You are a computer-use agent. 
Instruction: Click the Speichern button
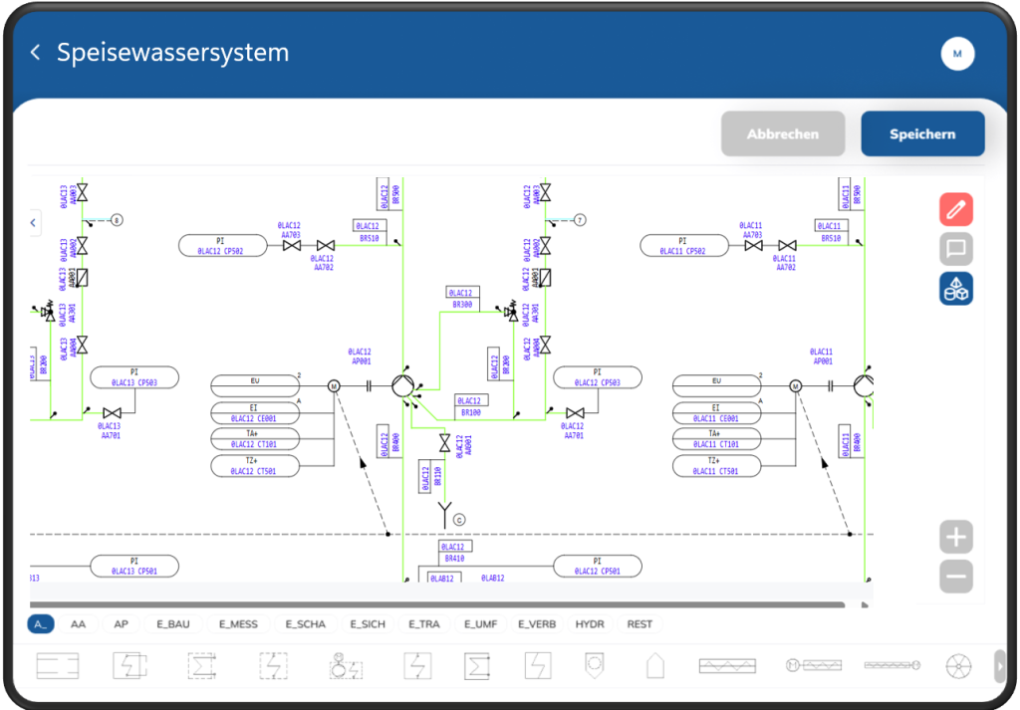(x=922, y=133)
